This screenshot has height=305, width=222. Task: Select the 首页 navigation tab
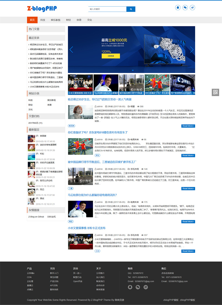(x=32, y=20)
